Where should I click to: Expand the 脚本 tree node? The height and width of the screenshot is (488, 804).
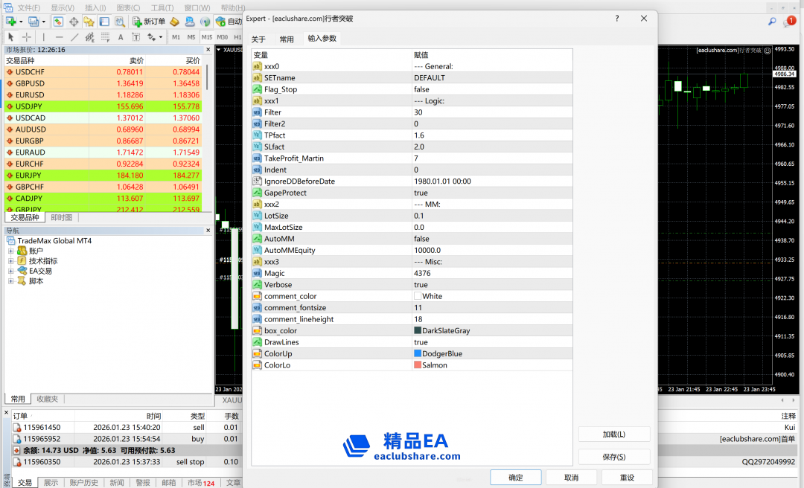coord(11,281)
